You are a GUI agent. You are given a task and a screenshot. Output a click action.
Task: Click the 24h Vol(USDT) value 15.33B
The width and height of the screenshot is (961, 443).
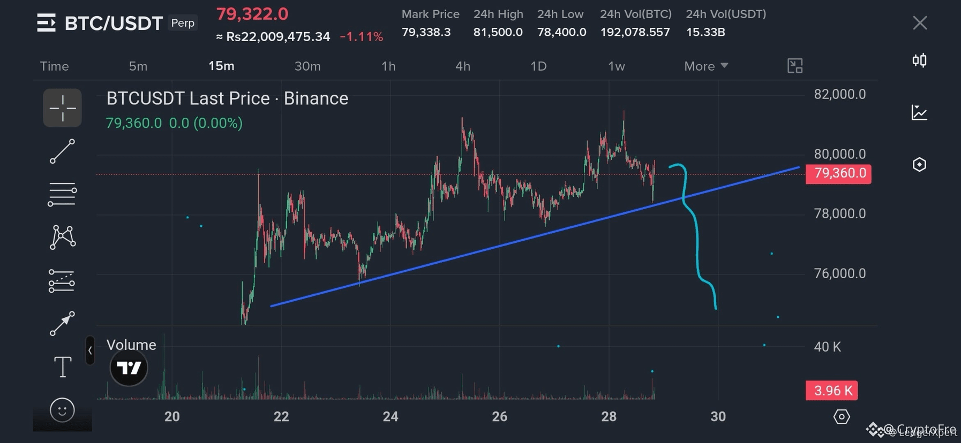click(705, 33)
